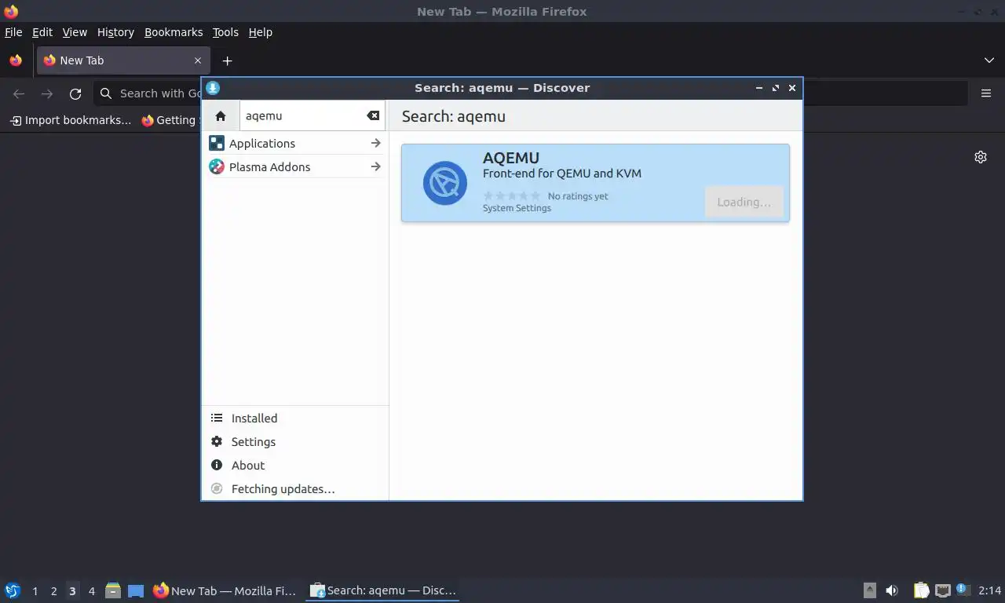Show the desktop using the blue panel icon
The height and width of the screenshot is (603, 1005).
136,590
